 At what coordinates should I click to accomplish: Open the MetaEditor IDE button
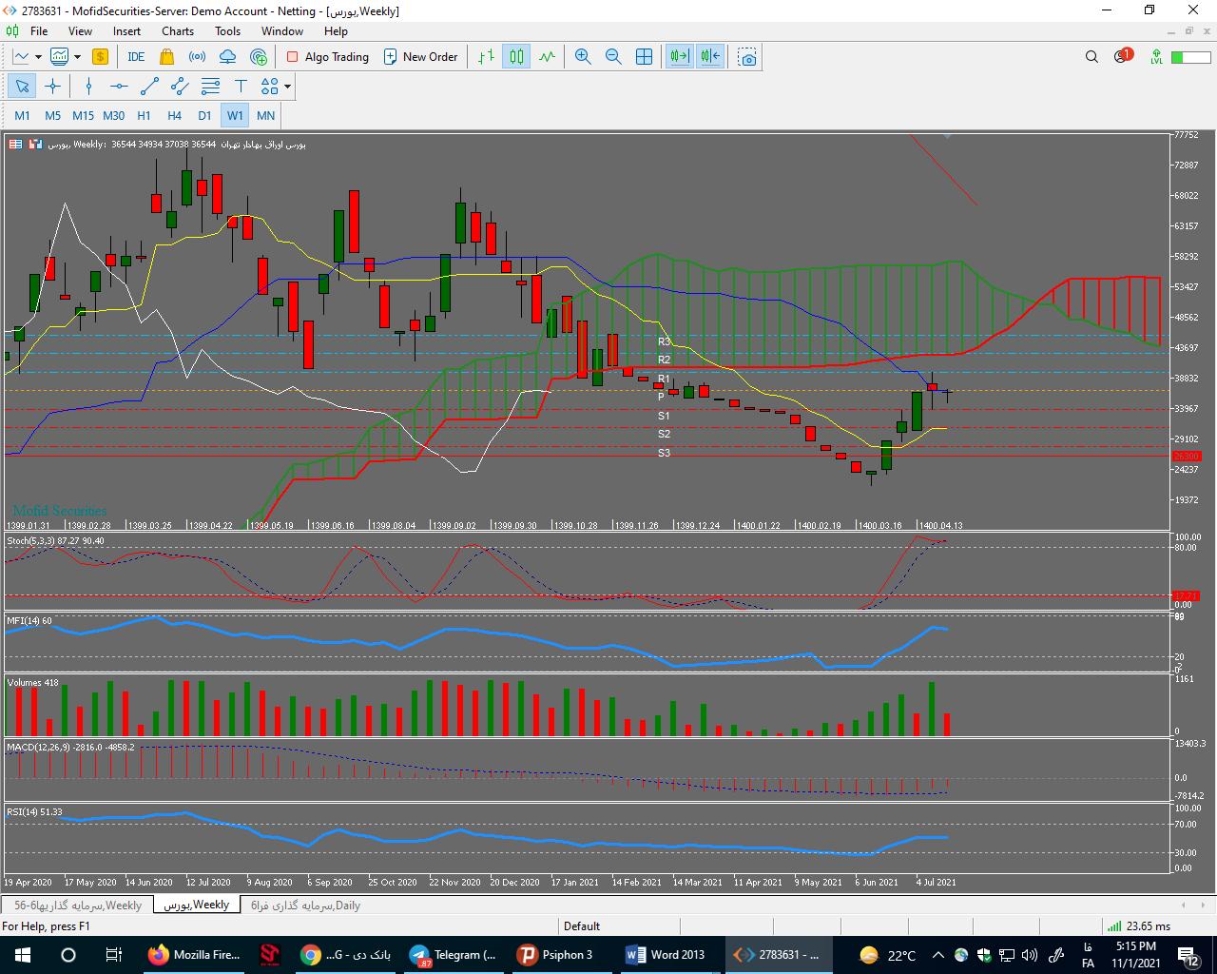coord(136,57)
